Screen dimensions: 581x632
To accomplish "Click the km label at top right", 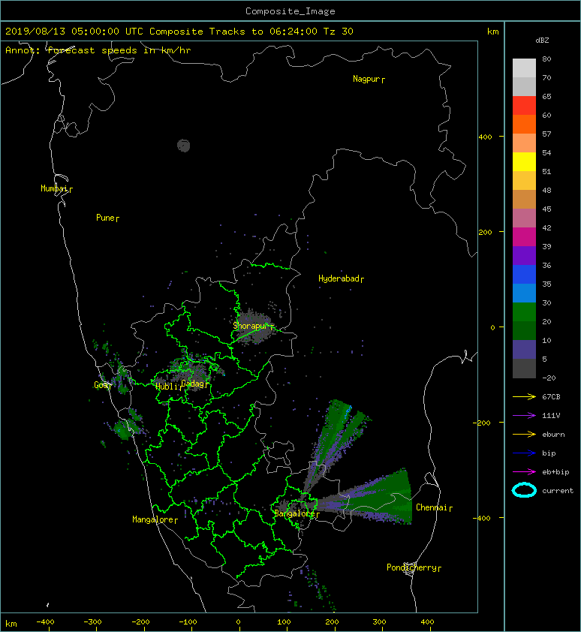I will tap(492, 32).
